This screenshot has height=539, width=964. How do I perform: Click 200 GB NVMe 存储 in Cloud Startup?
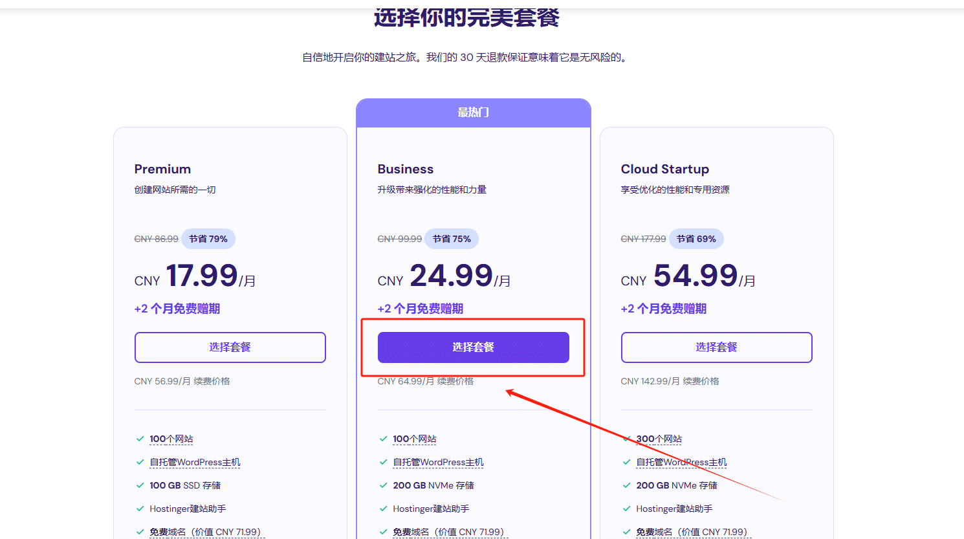(x=677, y=485)
